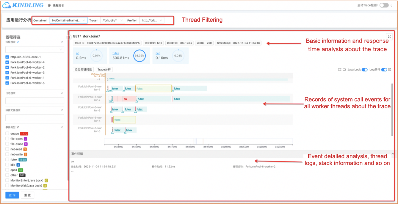
Task: Collapse the 日志搜索 section chevron
Action: pos(62,93)
